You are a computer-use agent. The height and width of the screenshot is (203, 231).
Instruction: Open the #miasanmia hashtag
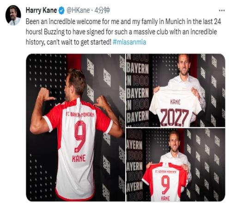pos(129,42)
